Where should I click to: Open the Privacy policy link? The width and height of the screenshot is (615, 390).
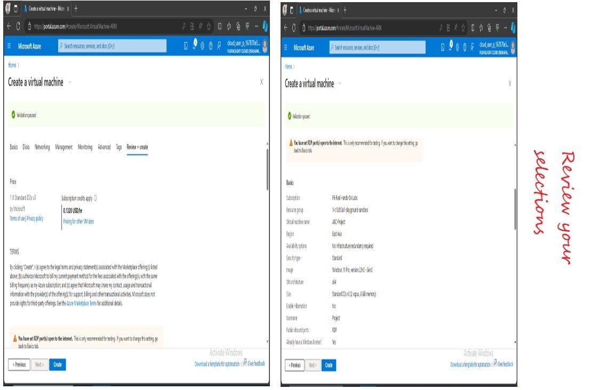[x=35, y=218]
